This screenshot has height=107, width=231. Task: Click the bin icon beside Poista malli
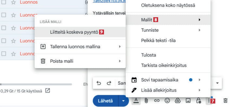[43, 61]
